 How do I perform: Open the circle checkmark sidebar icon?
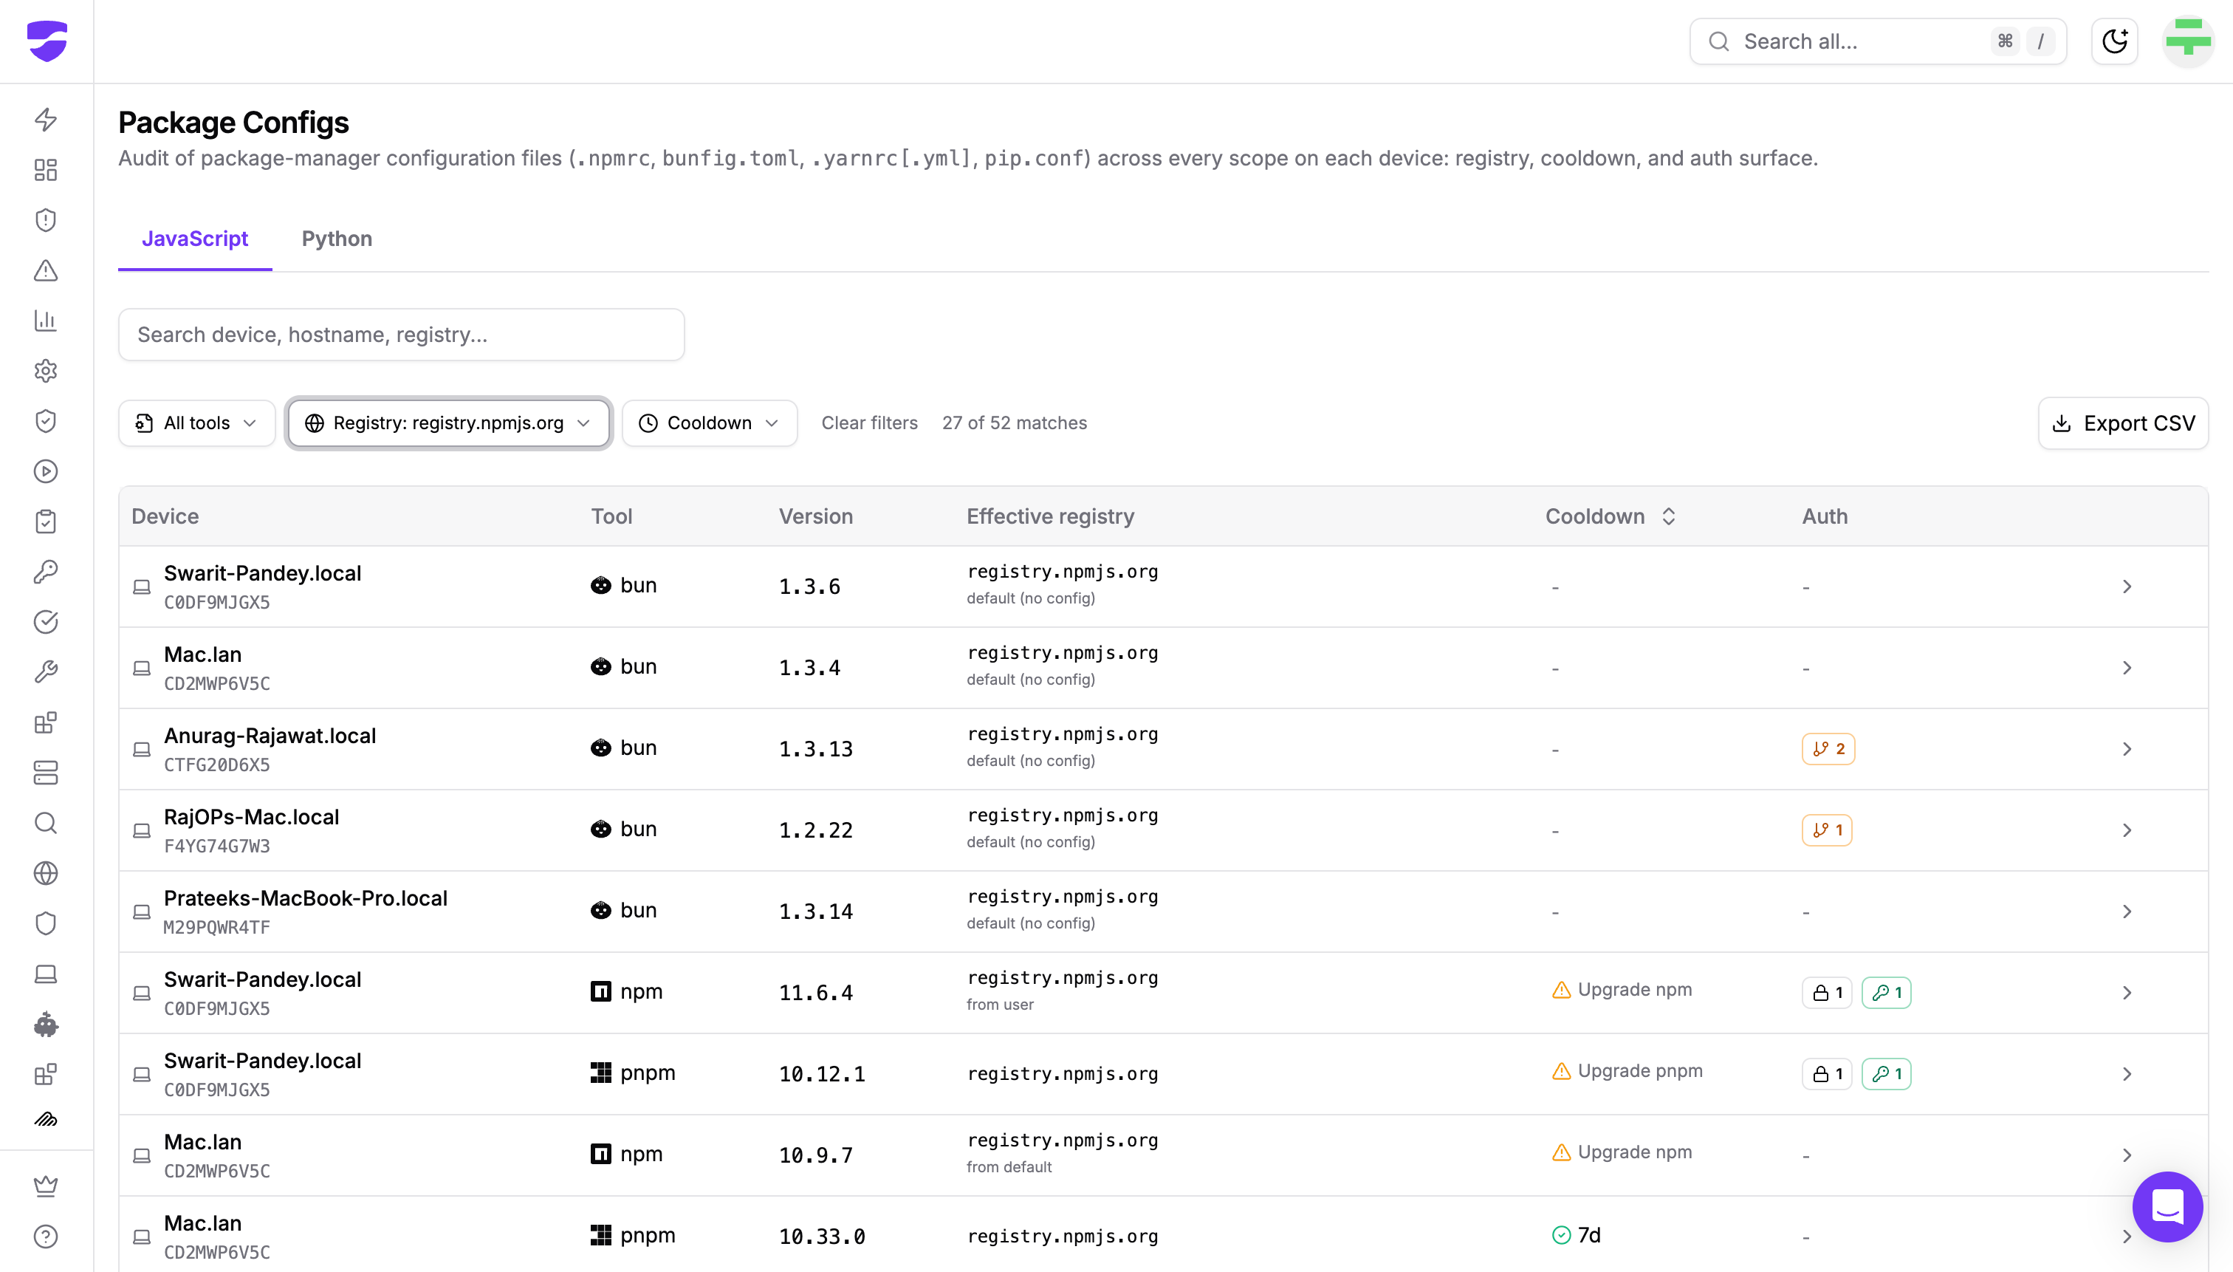47,622
